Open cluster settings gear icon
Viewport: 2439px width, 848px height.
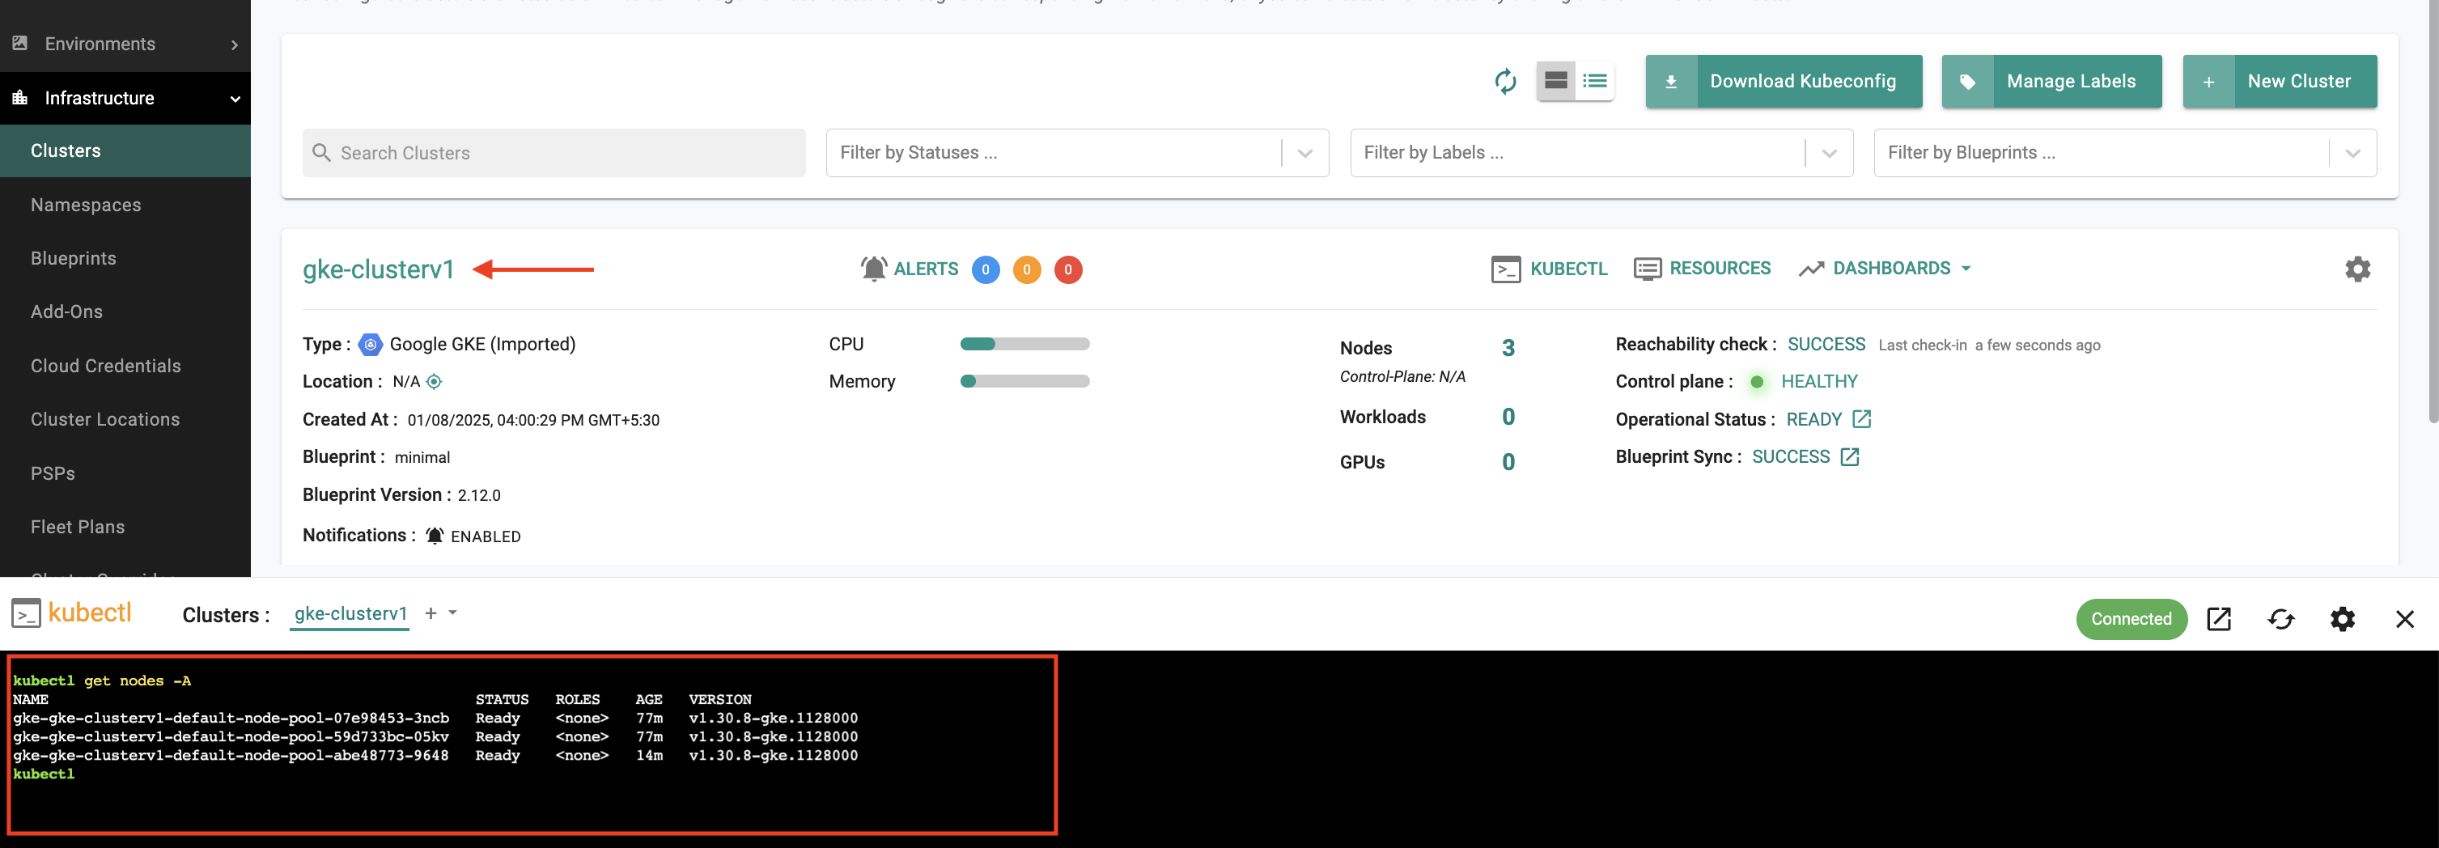click(x=2356, y=269)
